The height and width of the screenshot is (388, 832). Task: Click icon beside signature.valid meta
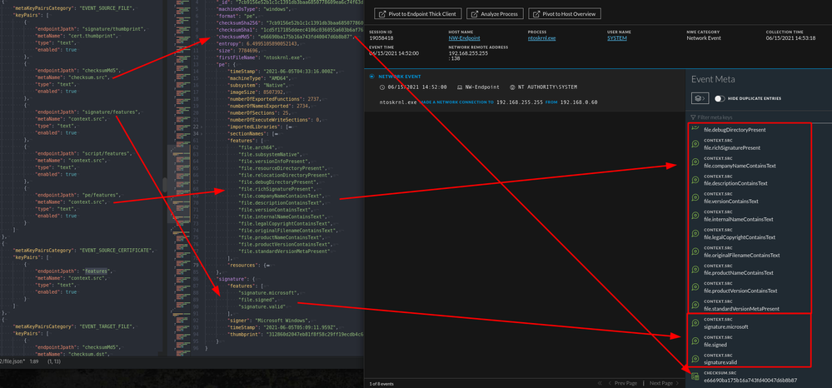(x=695, y=360)
